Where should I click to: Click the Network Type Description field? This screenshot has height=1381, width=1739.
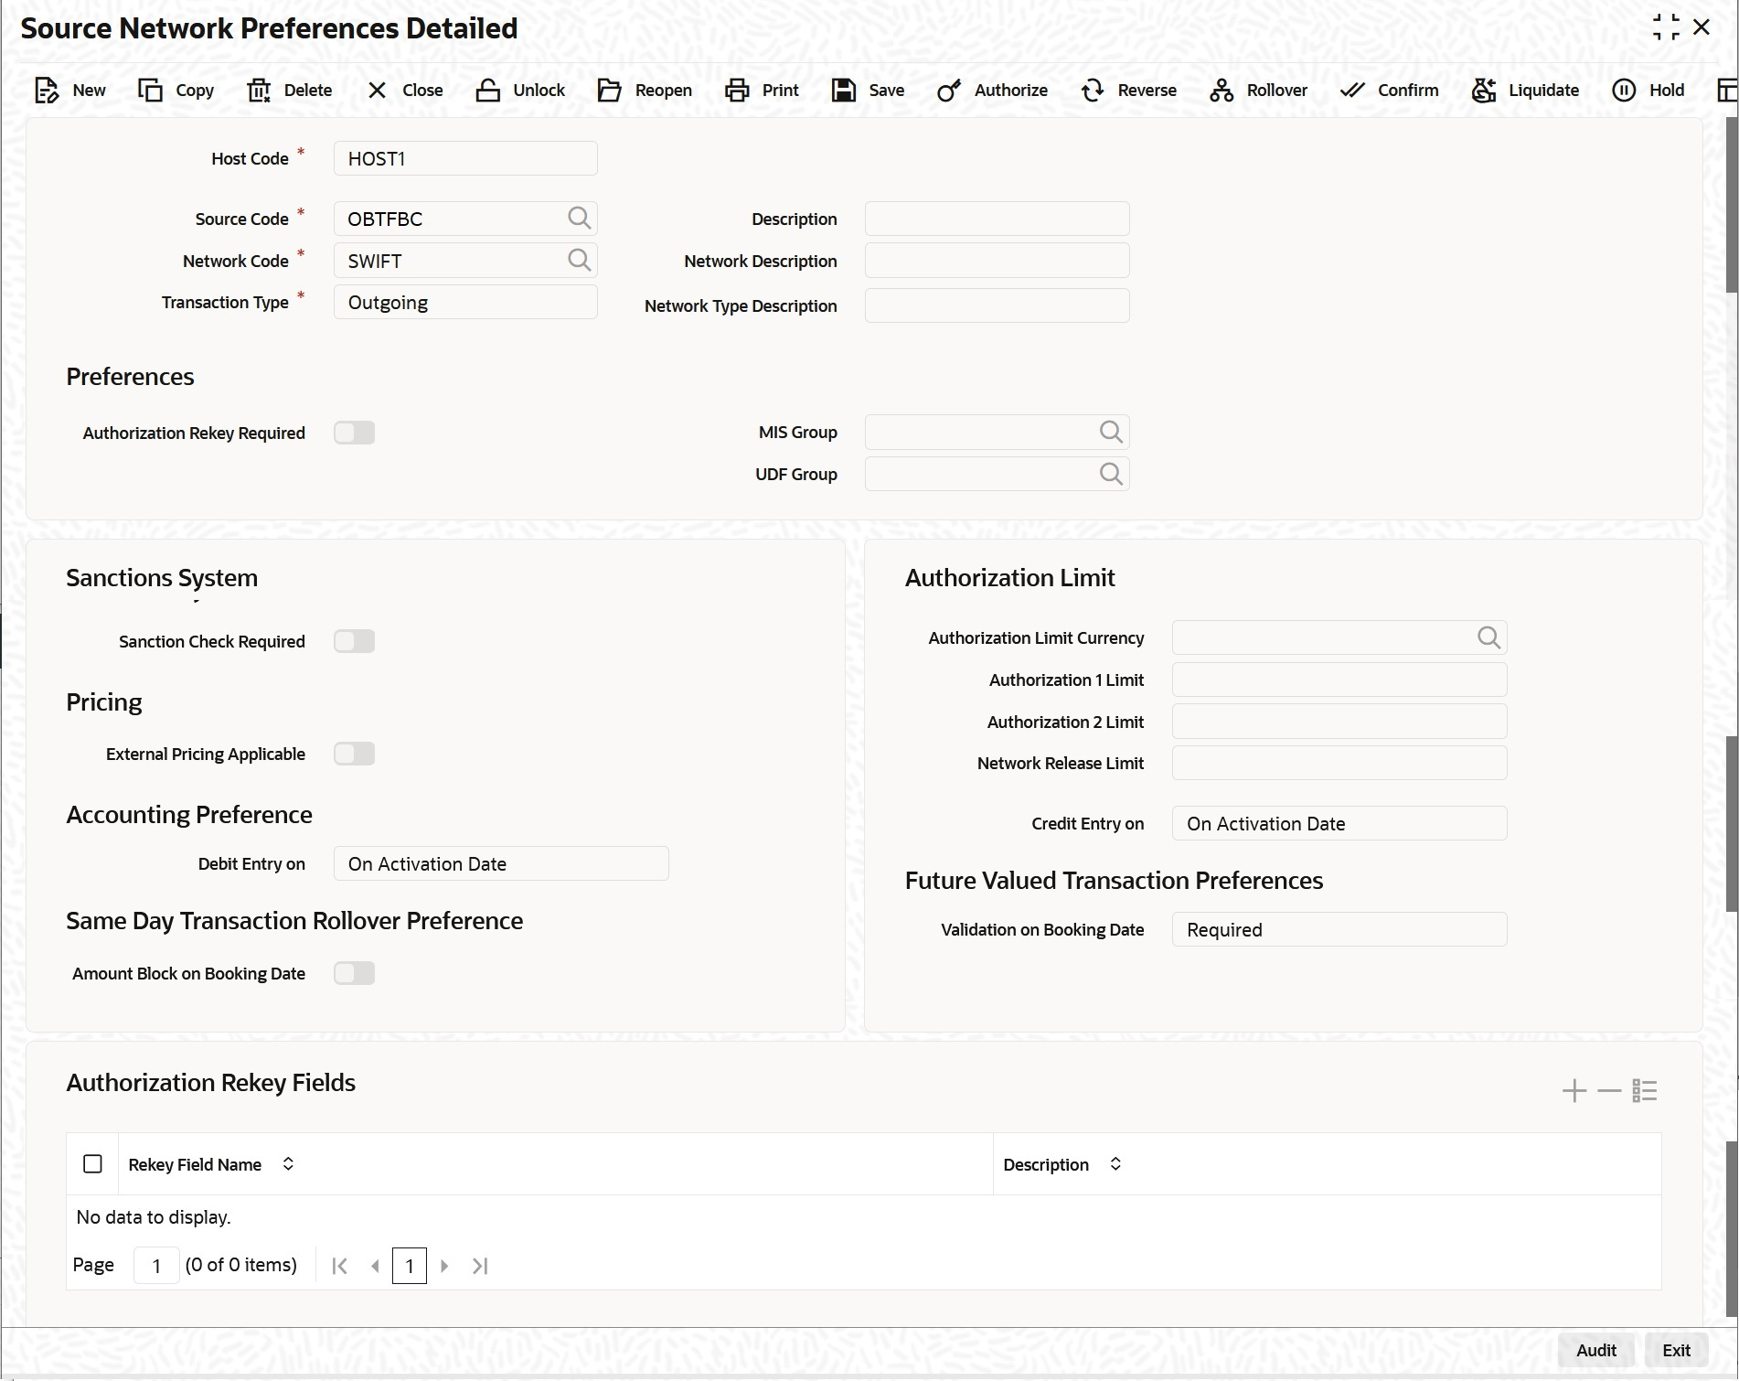click(998, 305)
